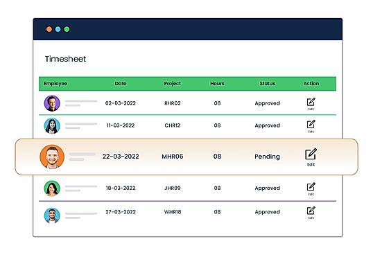This screenshot has width=373, height=255.
Task: Edit the WHR18 timesheet entry
Action: click(311, 213)
